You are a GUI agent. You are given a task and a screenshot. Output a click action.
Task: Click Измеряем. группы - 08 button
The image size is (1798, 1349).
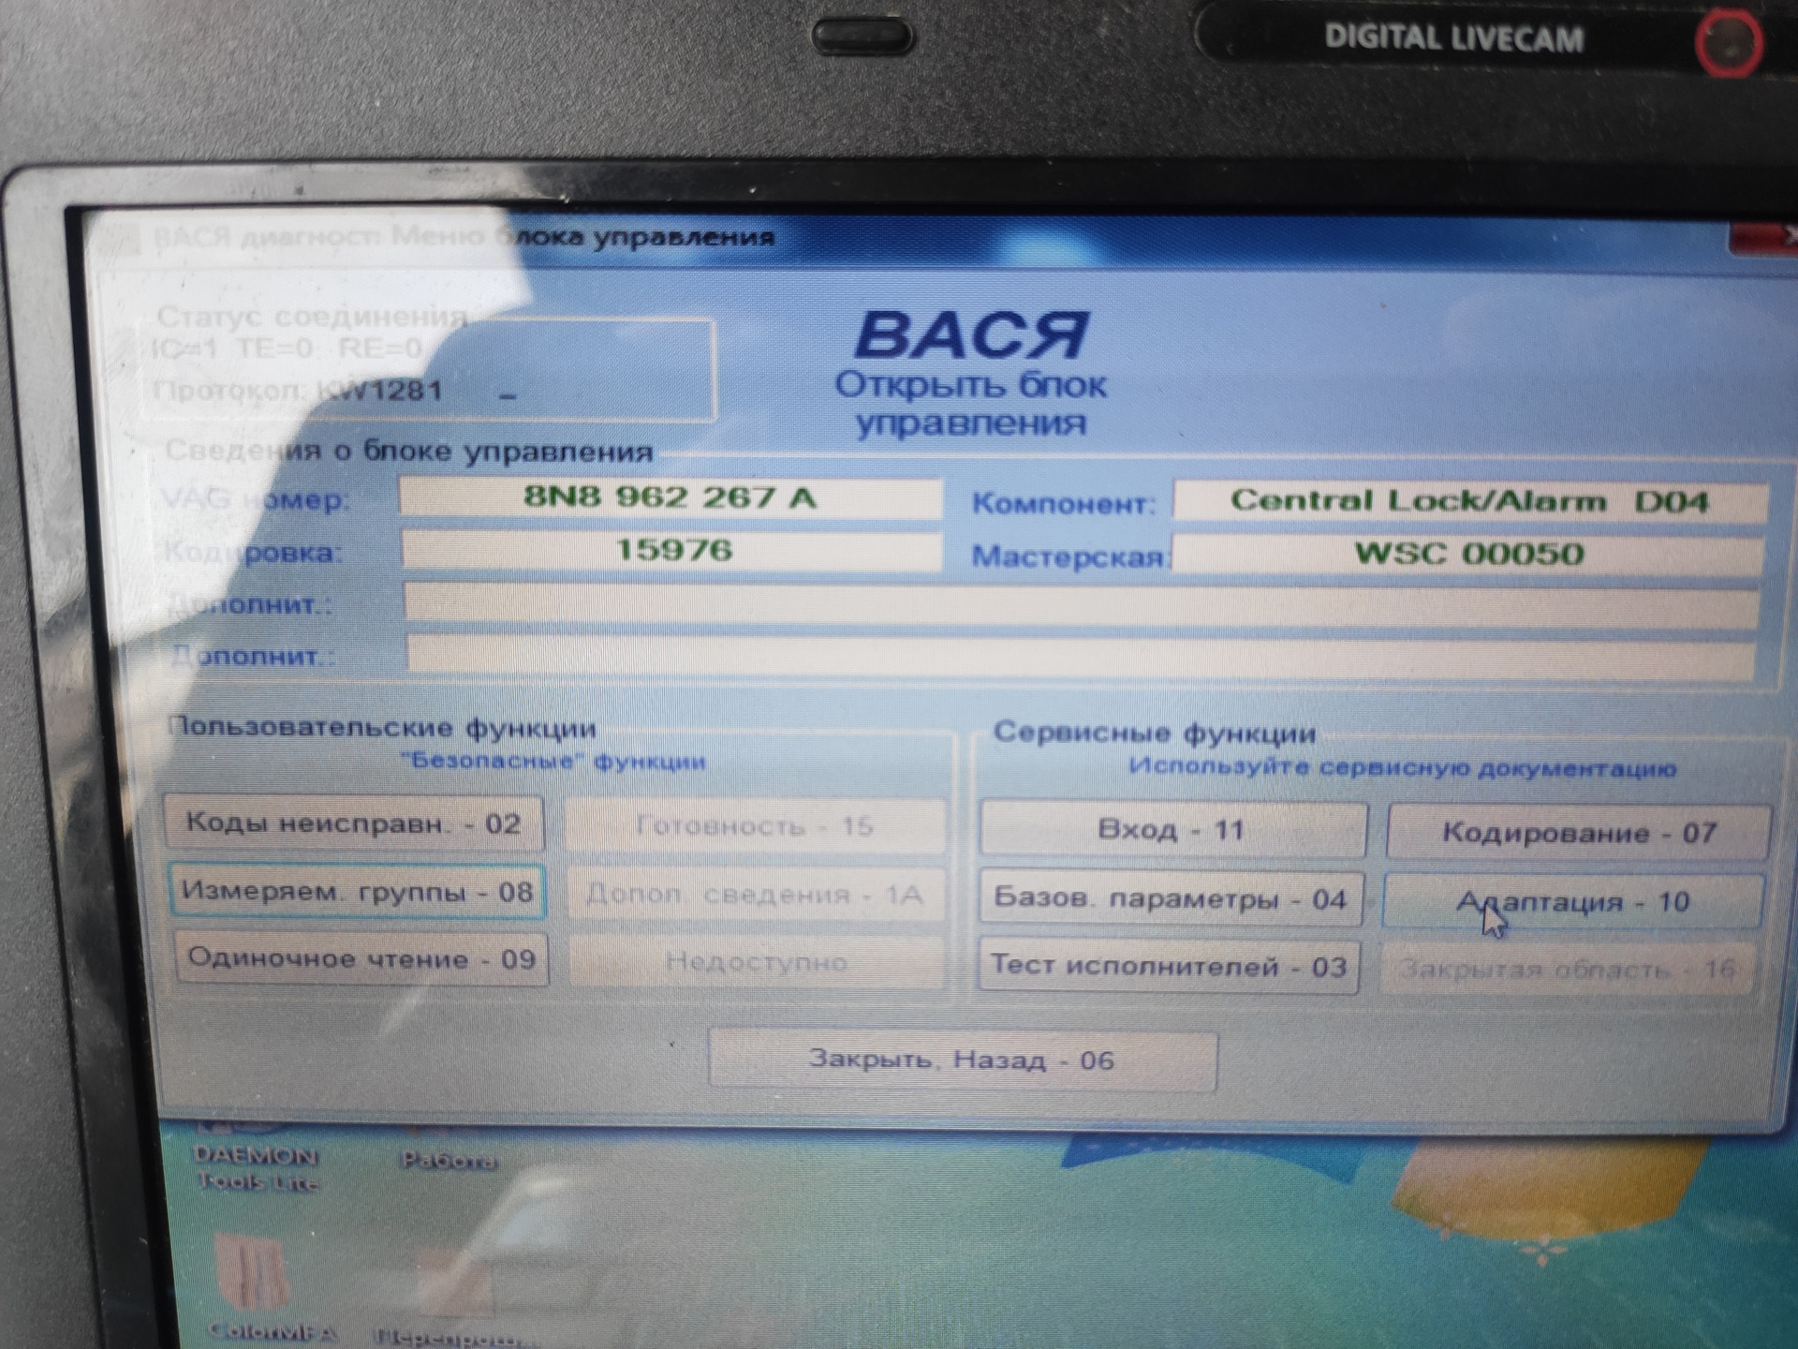[x=357, y=891]
